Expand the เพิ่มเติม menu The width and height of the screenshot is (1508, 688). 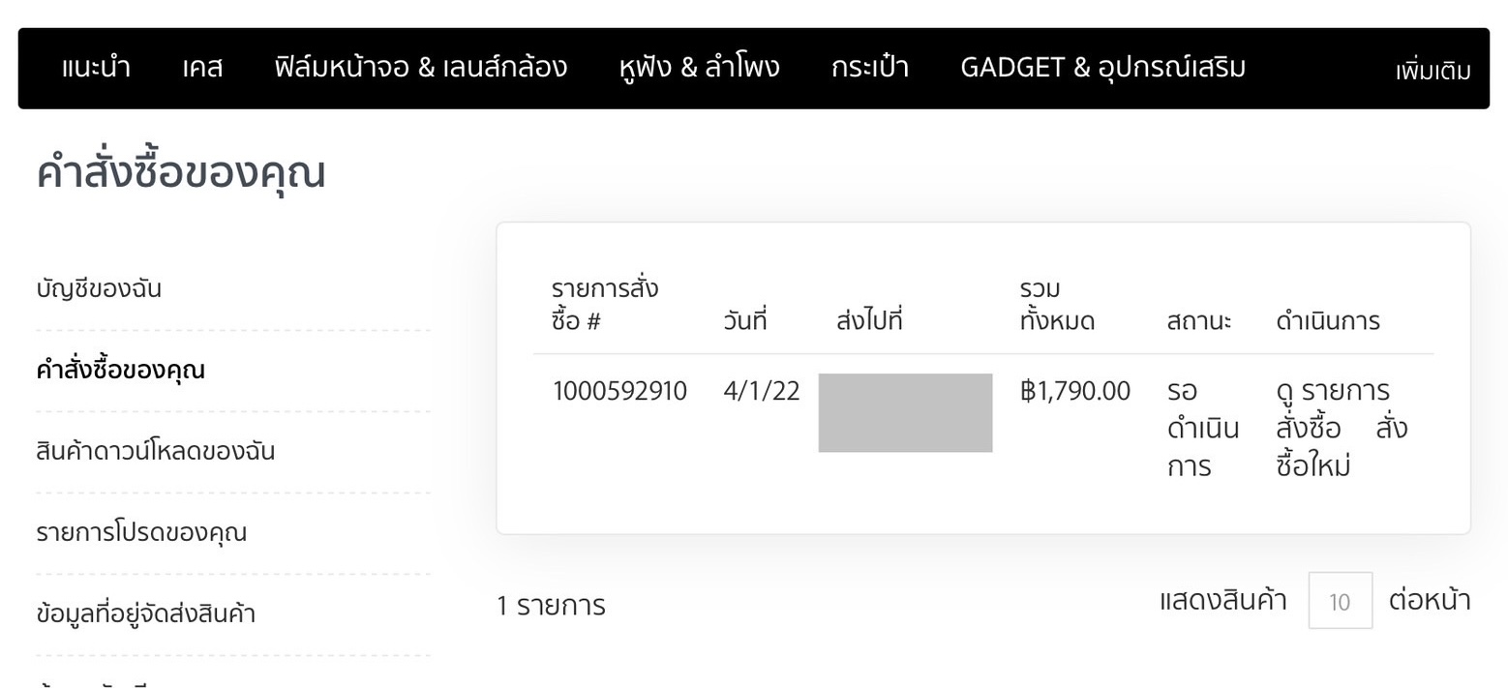[1433, 70]
